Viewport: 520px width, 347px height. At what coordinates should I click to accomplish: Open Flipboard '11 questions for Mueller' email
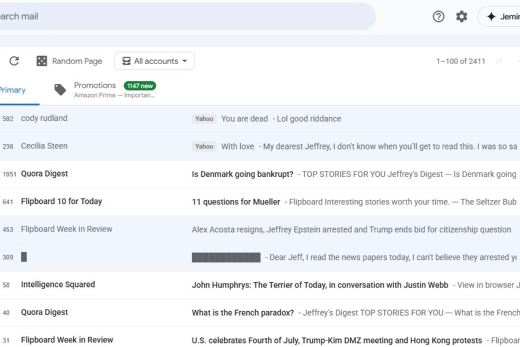click(236, 202)
